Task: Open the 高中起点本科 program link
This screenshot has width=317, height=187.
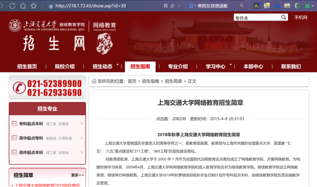Action: coord(31,153)
